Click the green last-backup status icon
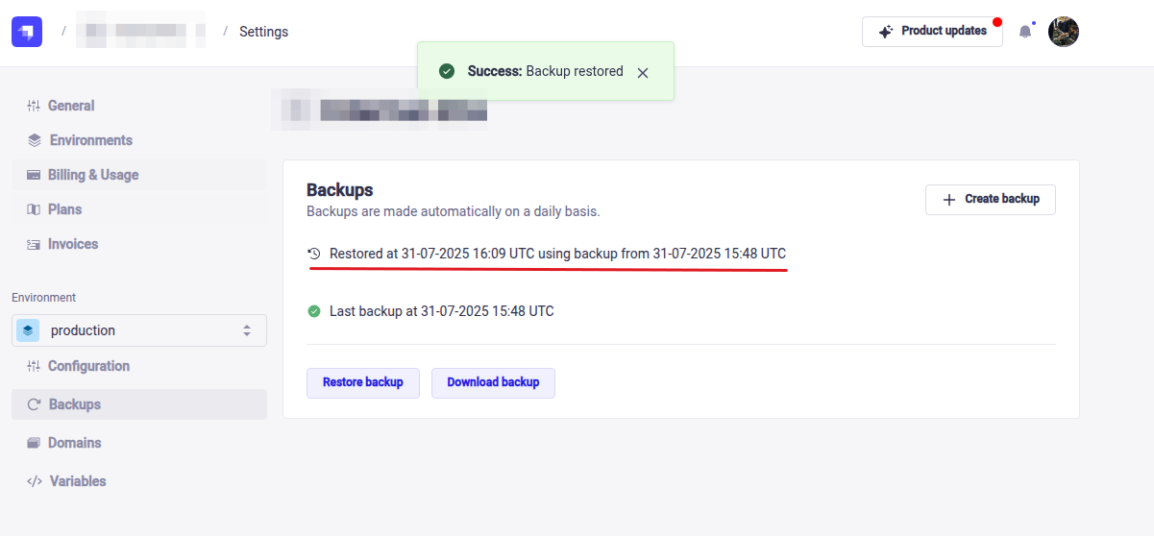 tap(314, 311)
